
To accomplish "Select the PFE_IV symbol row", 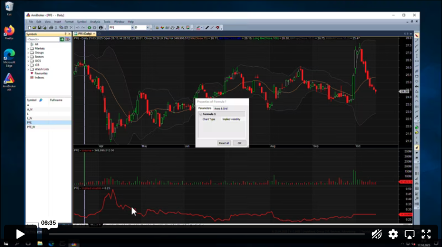I will [x=48, y=127].
